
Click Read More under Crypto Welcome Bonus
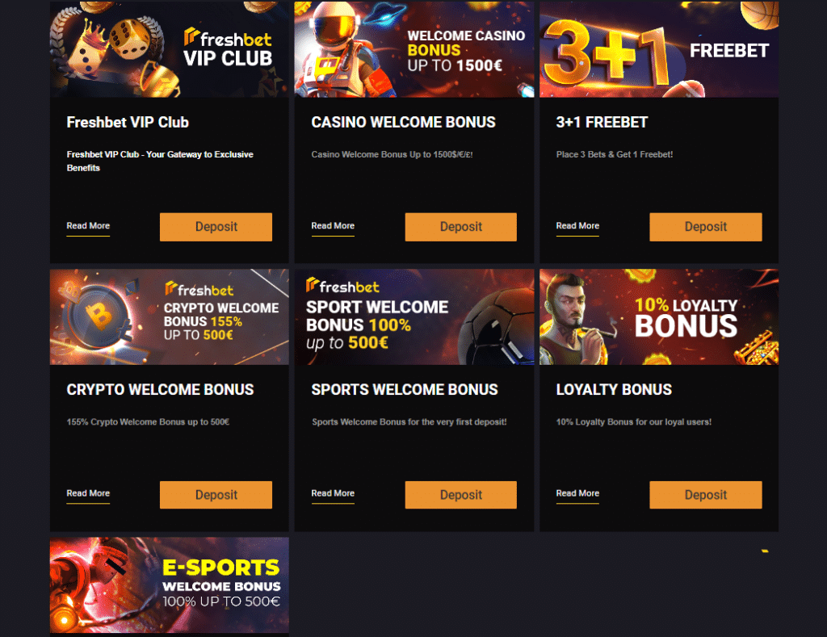88,493
